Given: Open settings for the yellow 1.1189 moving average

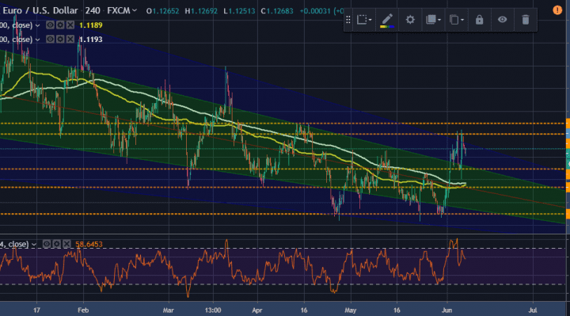Looking at the screenshot, I should [60, 25].
